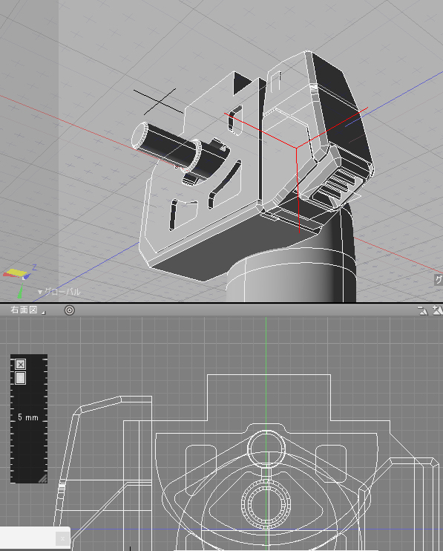The width and height of the screenshot is (443, 551).
Task: Click the empty white popup panel body
Action: 28,538
